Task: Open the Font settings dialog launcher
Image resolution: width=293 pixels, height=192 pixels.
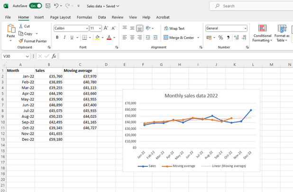Action: pos(117,47)
